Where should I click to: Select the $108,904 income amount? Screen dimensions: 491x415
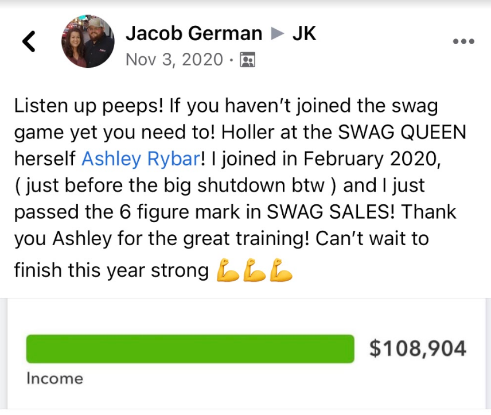click(418, 348)
